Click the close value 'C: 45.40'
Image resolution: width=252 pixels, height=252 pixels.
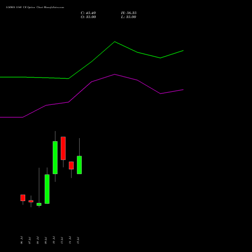tap(88, 13)
